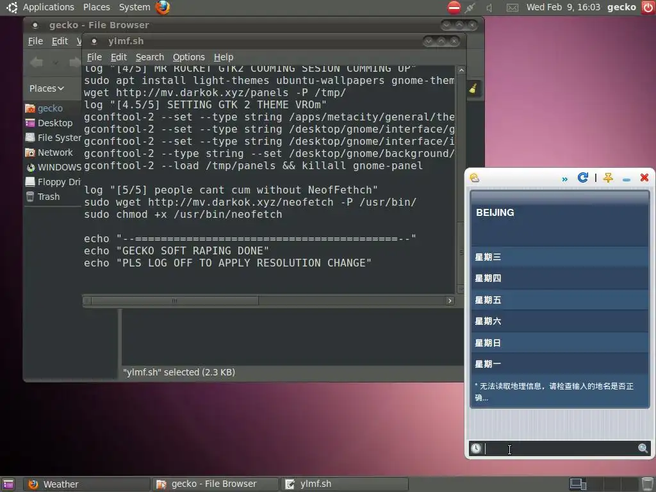
Task: Select the 星期四 forecast row
Action: [x=559, y=278]
